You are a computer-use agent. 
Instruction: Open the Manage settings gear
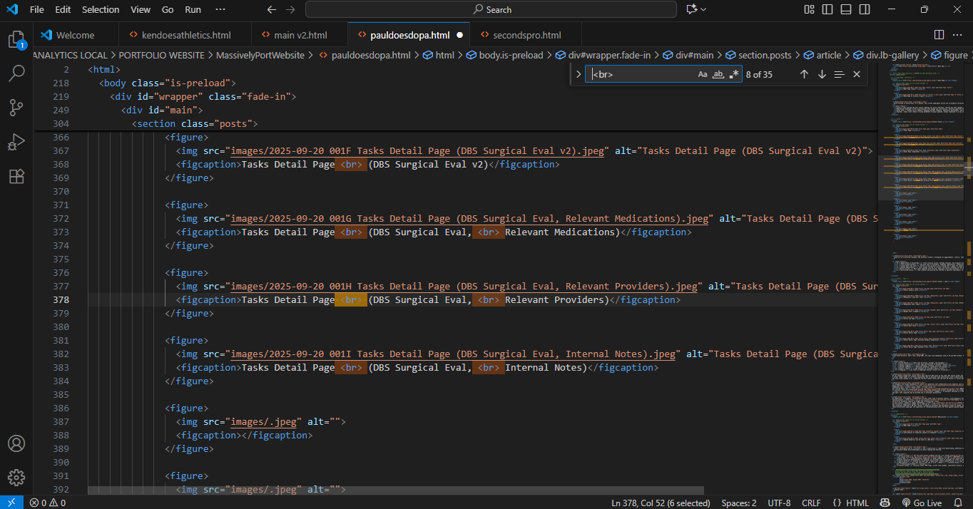point(16,477)
